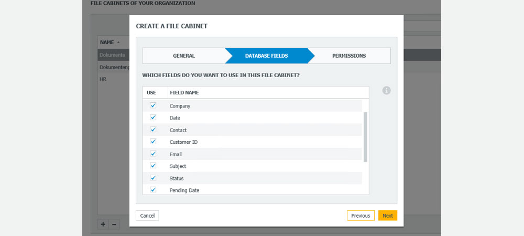Image resolution: width=524 pixels, height=236 pixels.
Task: Disable the Subject field checkbox
Action: coord(153,166)
